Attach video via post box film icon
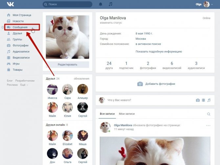Screen dimensions: 220x165 click(203, 100)
